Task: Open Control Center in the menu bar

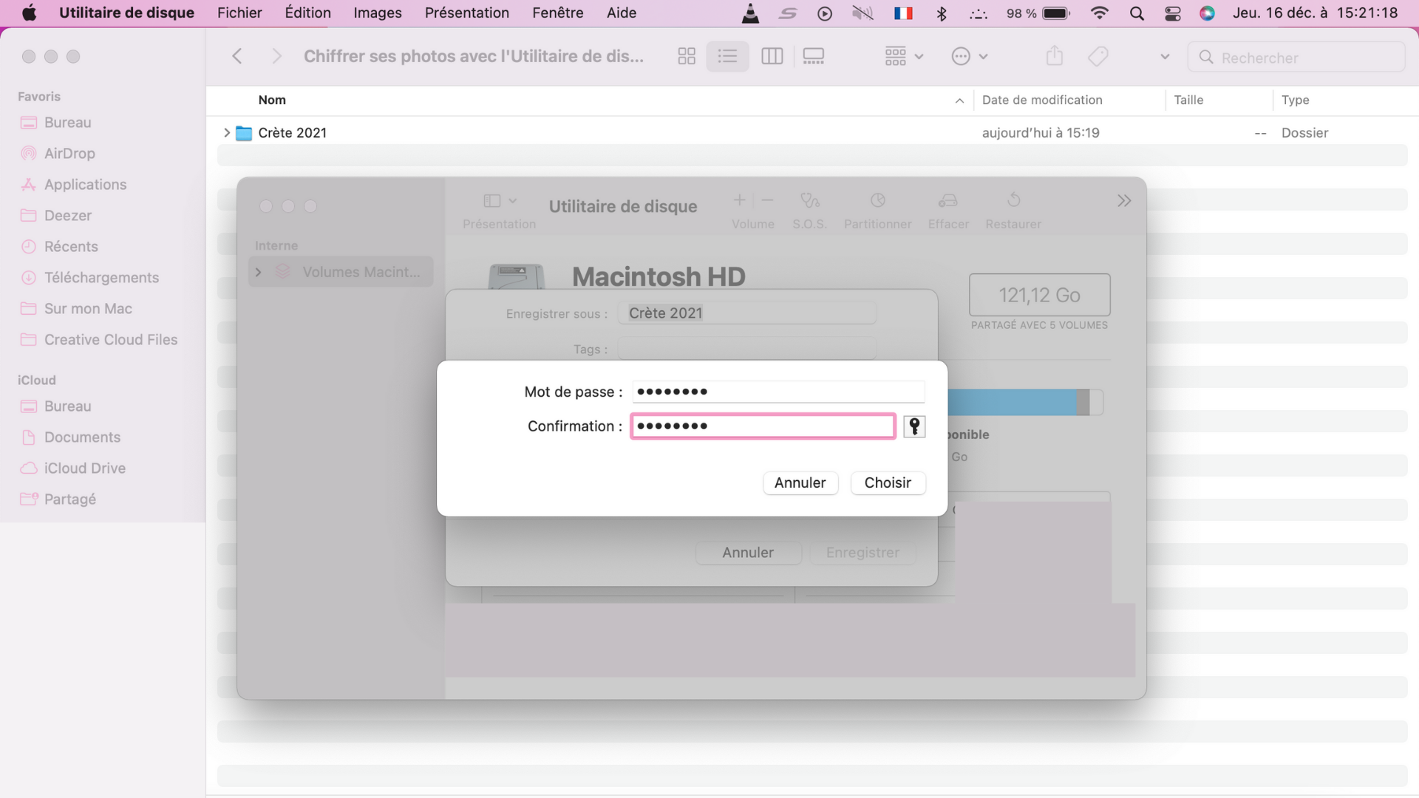Action: 1173,13
